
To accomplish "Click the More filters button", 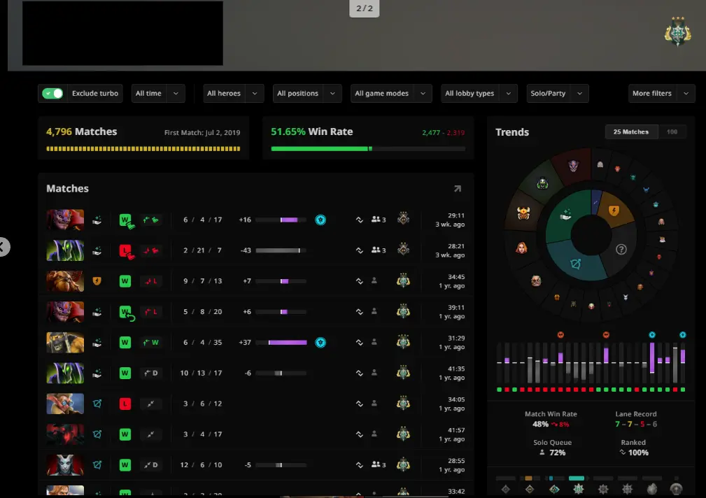I will pos(661,94).
